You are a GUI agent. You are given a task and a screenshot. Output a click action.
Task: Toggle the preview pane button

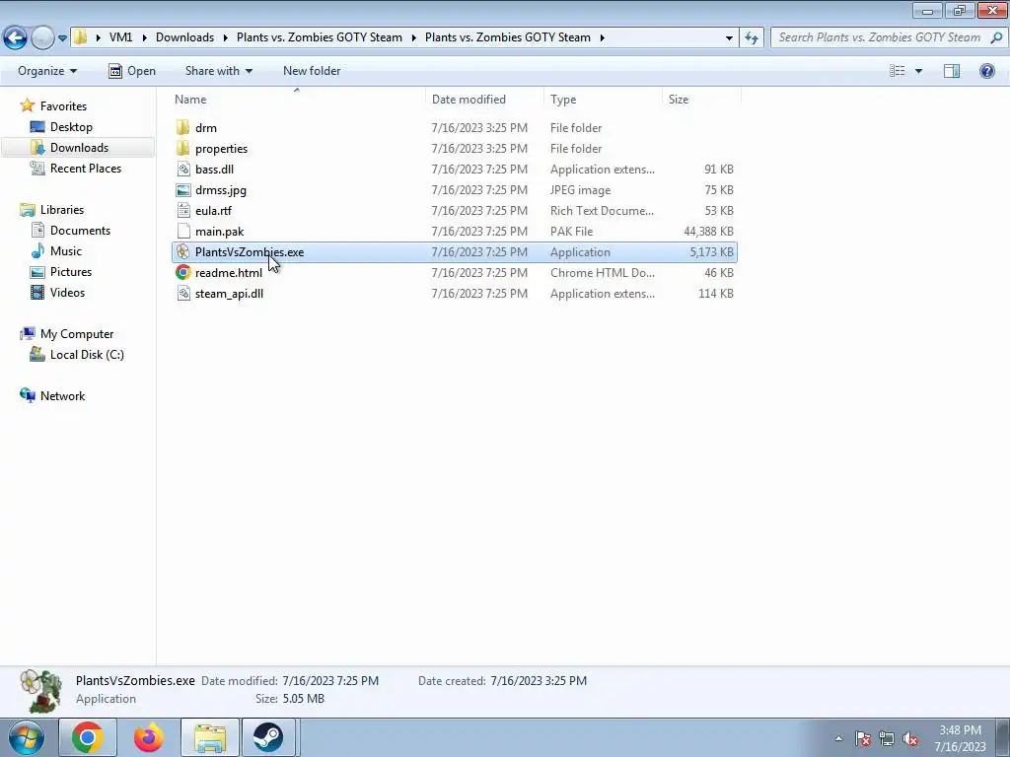pos(952,71)
